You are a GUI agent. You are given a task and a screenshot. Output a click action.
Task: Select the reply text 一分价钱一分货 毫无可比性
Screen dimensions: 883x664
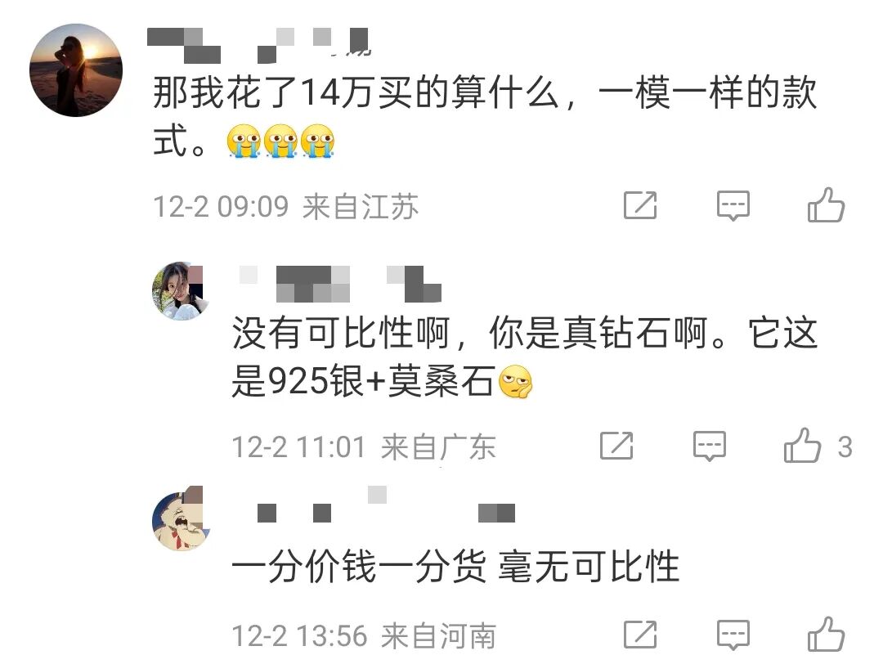click(455, 566)
